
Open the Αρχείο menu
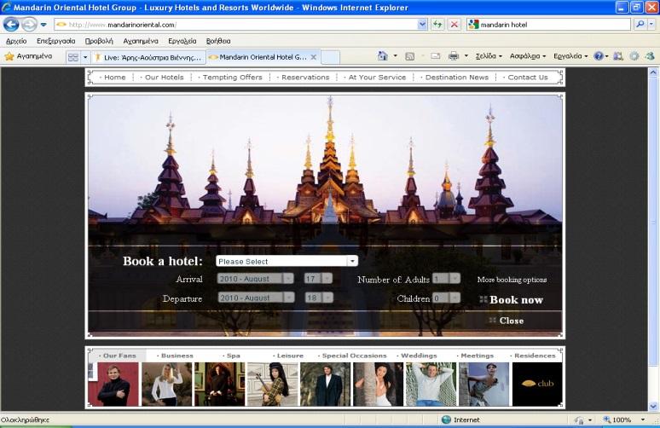pos(16,41)
